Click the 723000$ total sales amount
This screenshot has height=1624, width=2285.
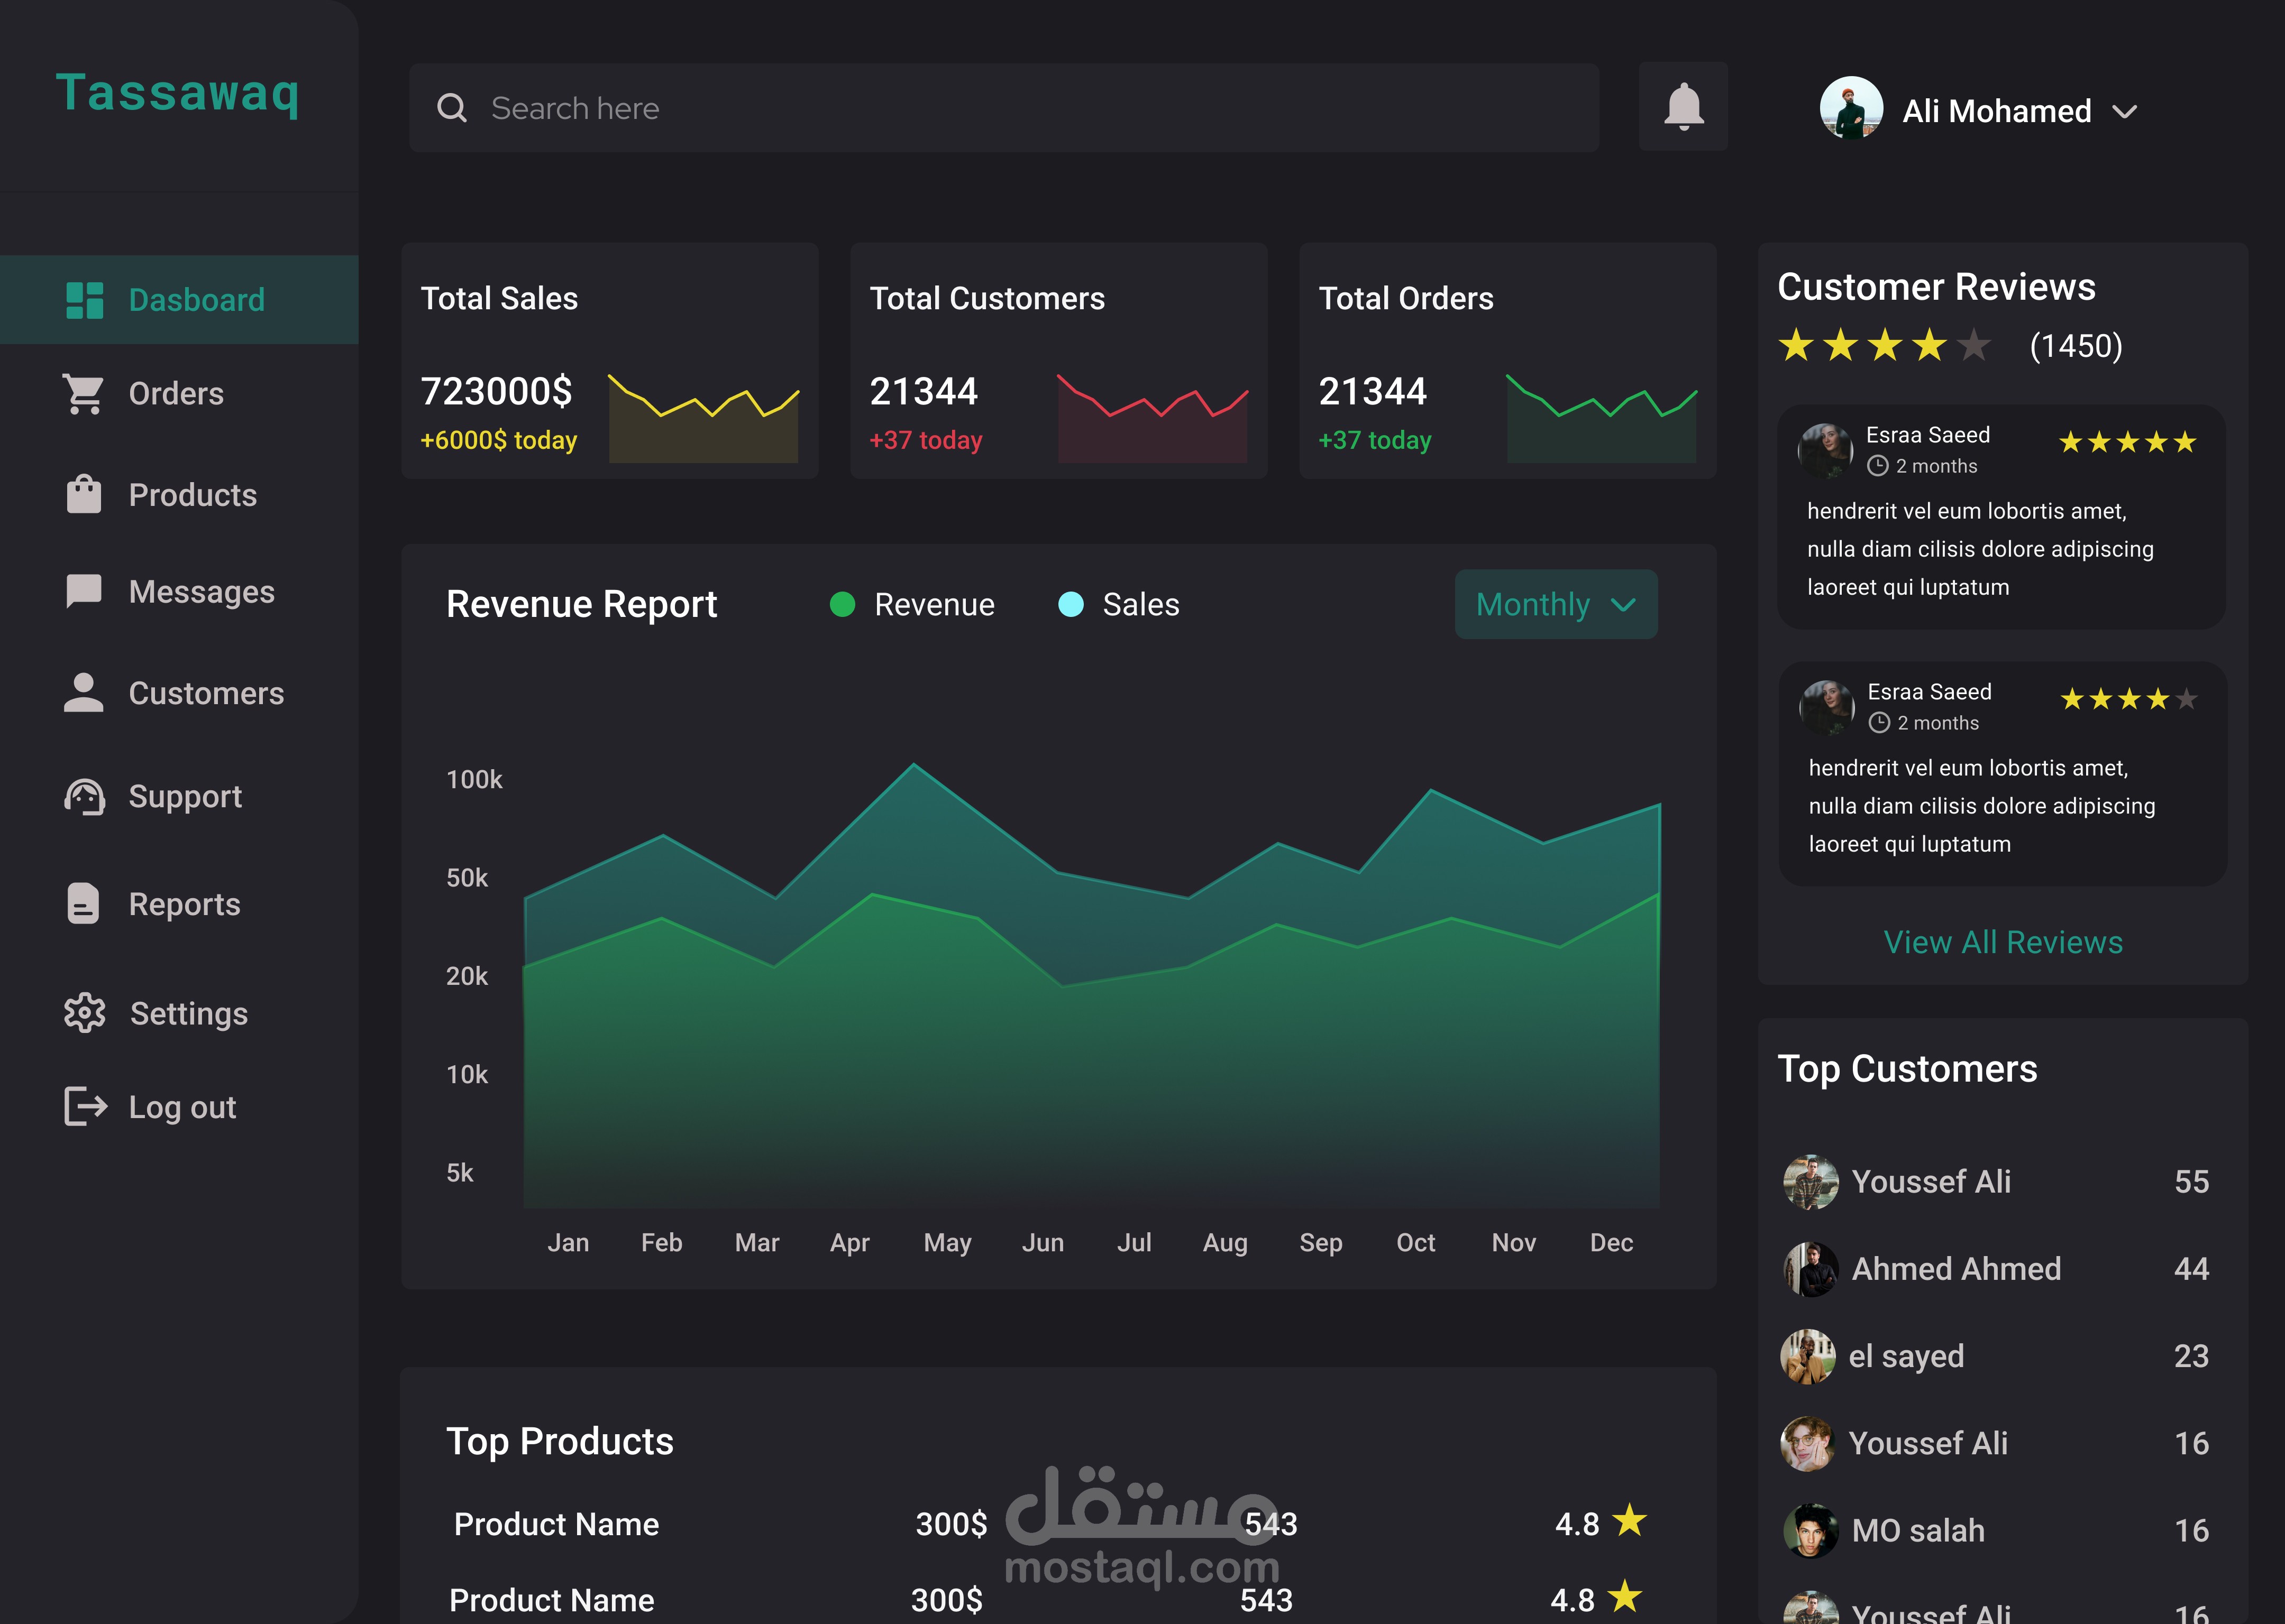[x=496, y=391]
